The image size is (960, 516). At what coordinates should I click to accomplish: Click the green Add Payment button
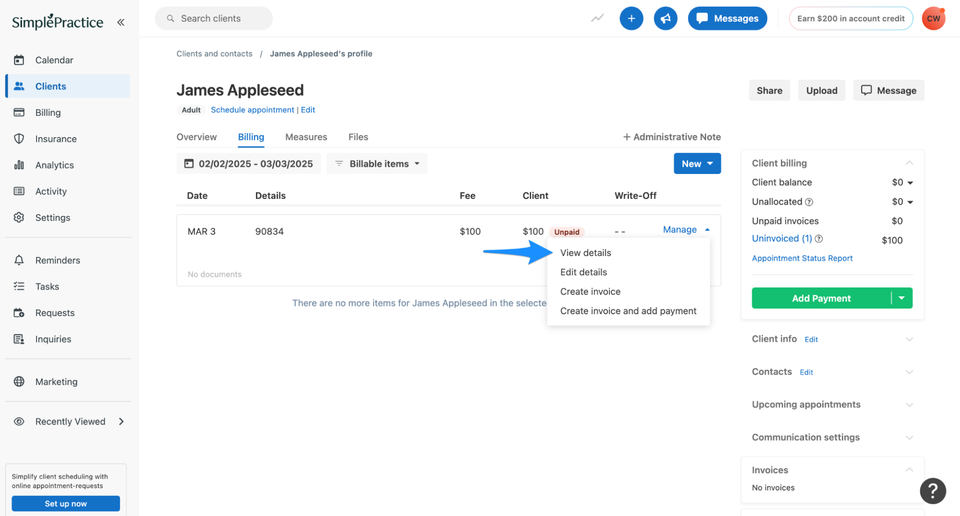click(x=821, y=298)
